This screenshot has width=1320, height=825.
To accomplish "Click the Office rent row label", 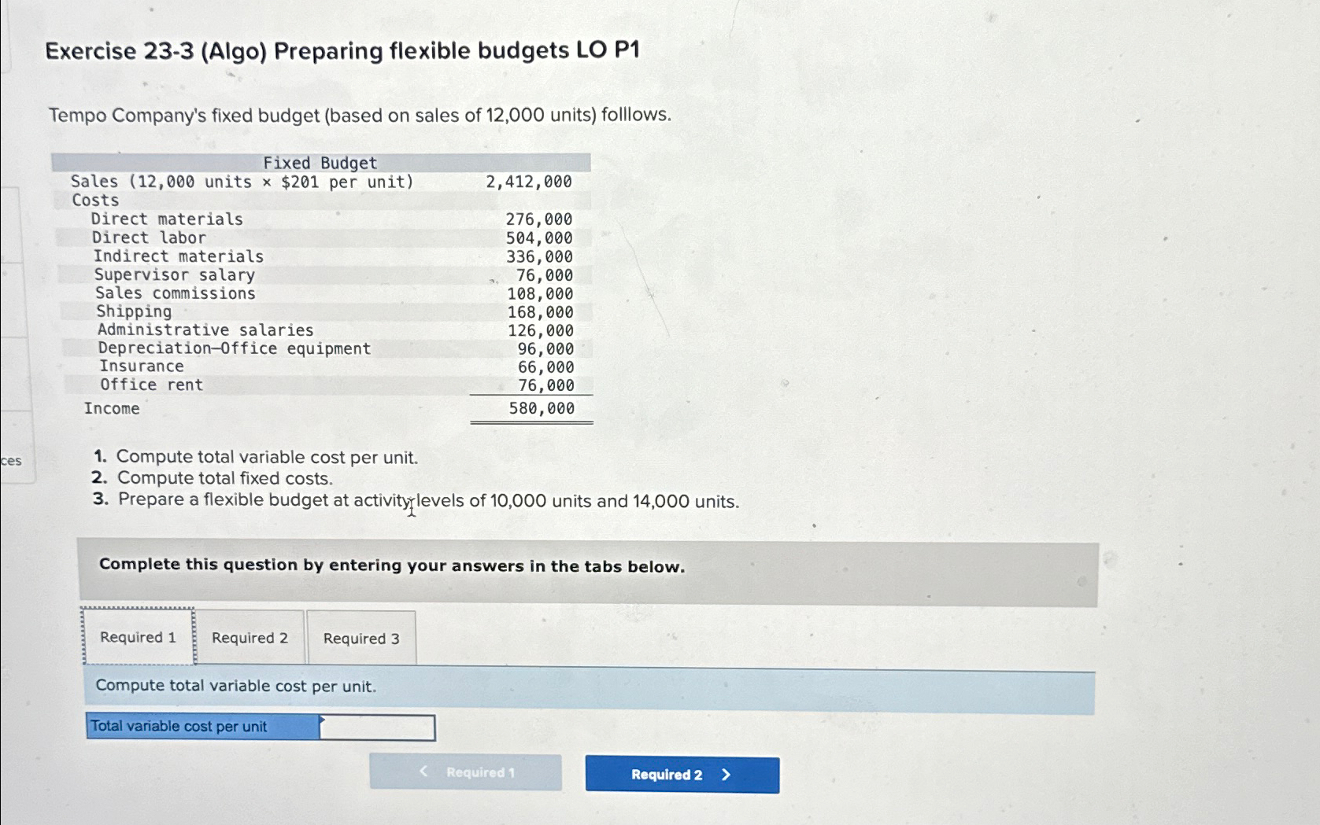I will point(151,385).
